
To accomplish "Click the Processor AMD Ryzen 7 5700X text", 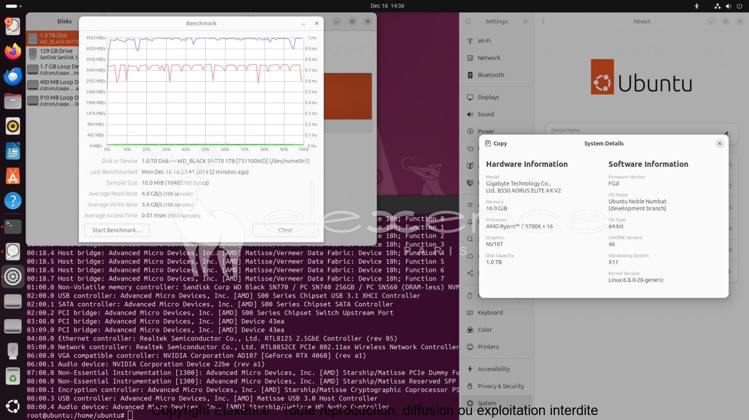I will 519,226.
